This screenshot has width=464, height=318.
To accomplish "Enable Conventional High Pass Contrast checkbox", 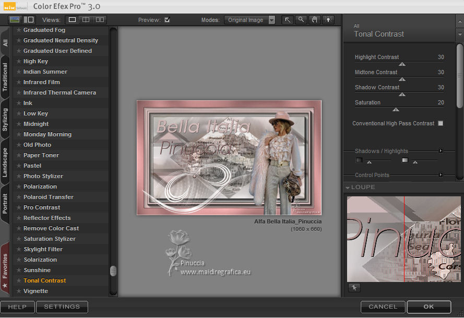I will tap(441, 123).
